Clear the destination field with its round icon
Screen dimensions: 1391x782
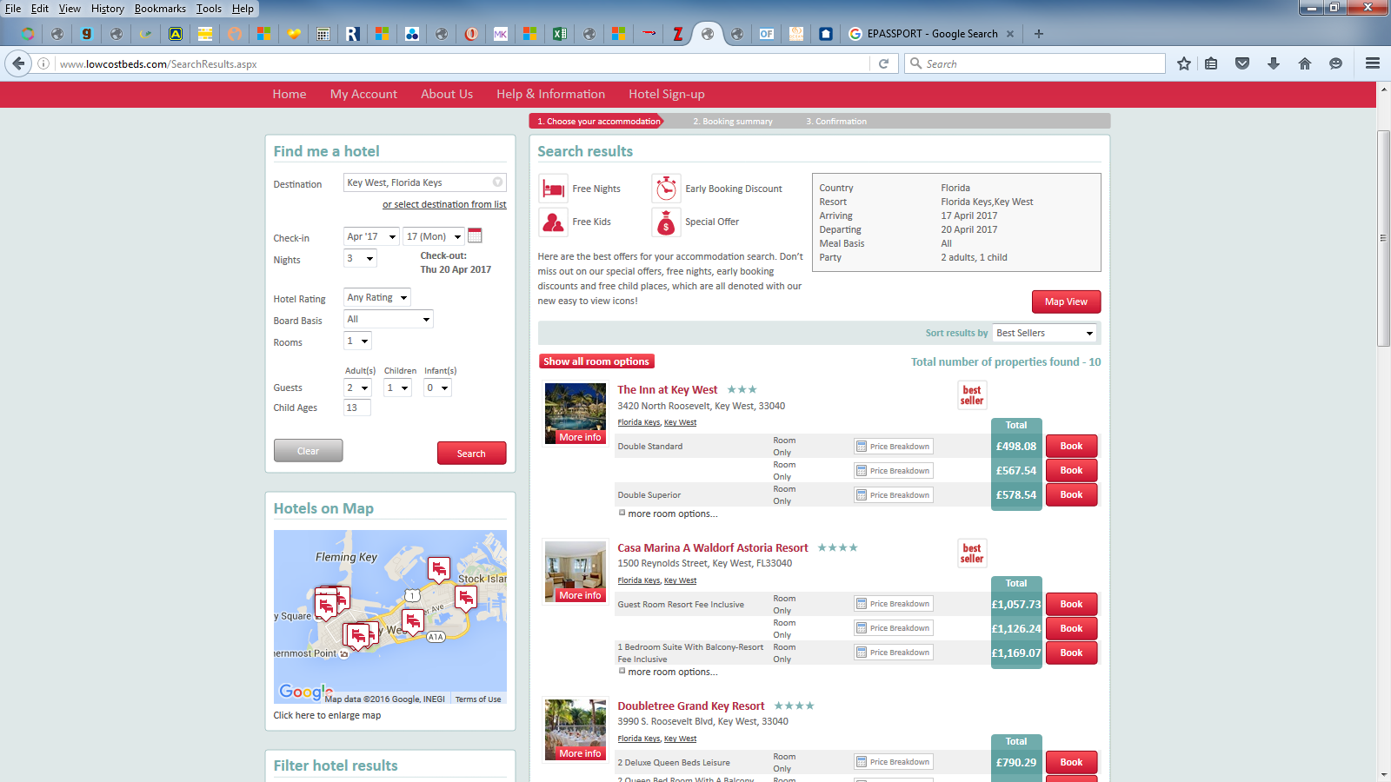(497, 182)
